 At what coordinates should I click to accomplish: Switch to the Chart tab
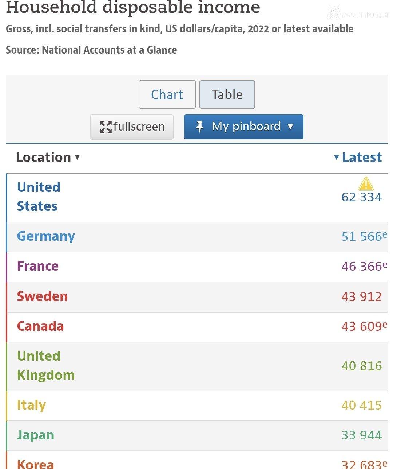pyautogui.click(x=167, y=94)
